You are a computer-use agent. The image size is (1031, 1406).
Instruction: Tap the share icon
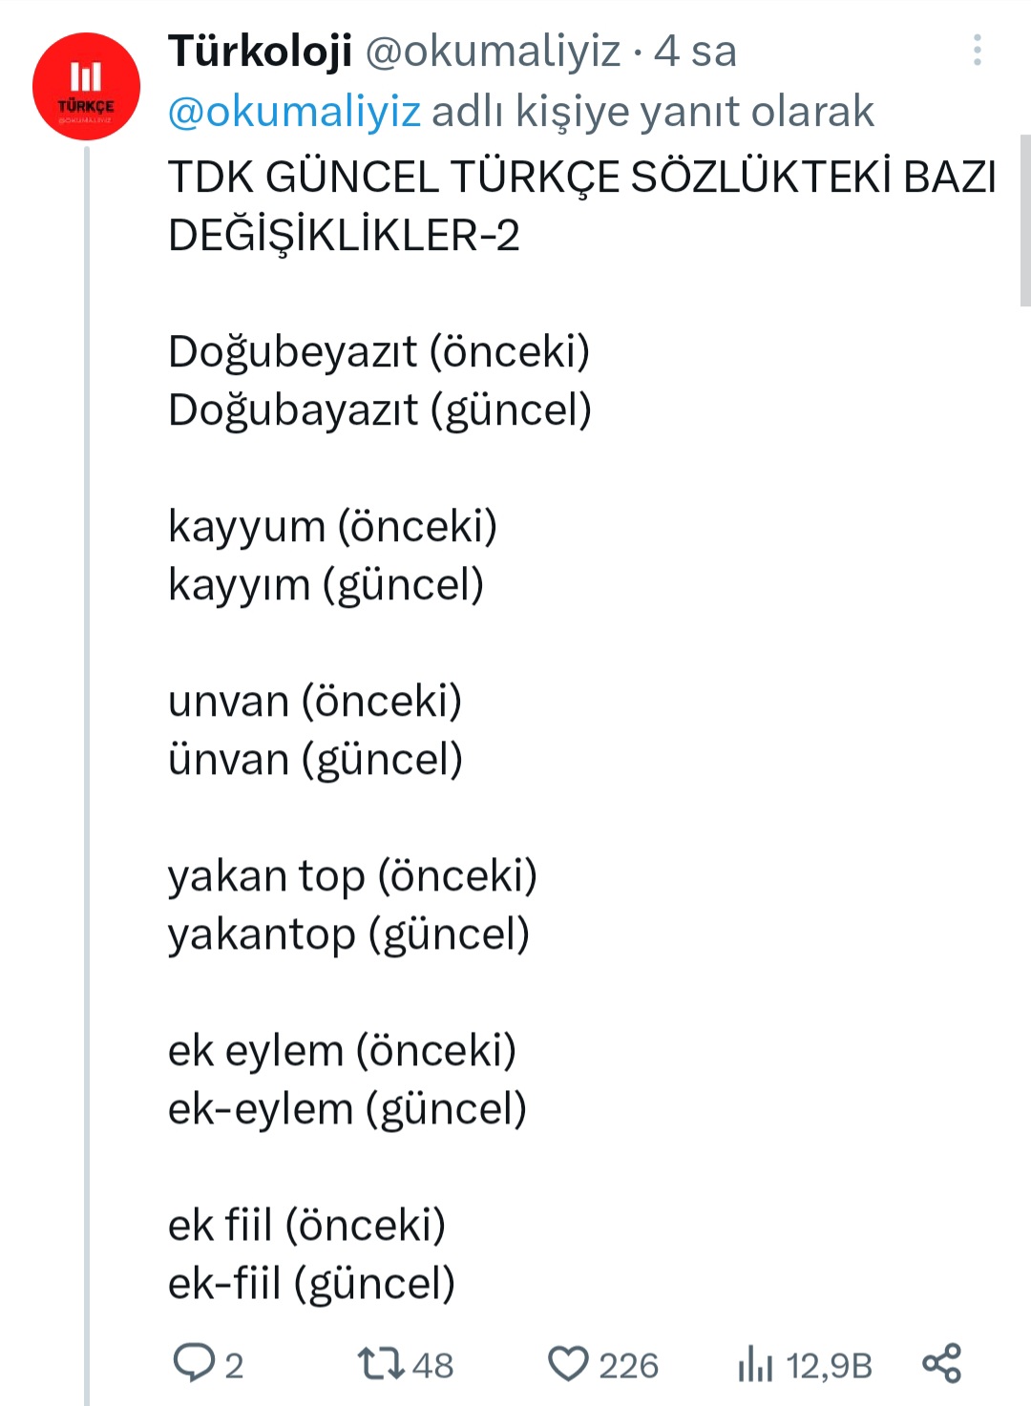[941, 1363]
